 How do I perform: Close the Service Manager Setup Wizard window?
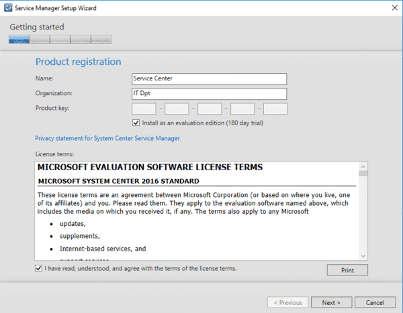click(x=395, y=8)
